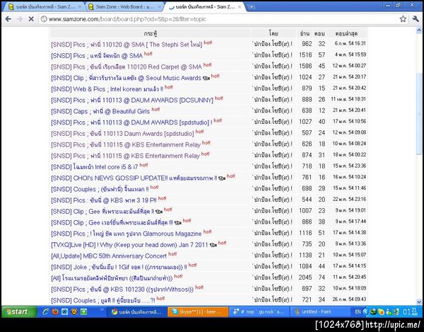Open CHOI's NEWS GOSSIP UPDATE topic
The width and height of the screenshot is (424, 332).
pyautogui.click(x=134, y=178)
